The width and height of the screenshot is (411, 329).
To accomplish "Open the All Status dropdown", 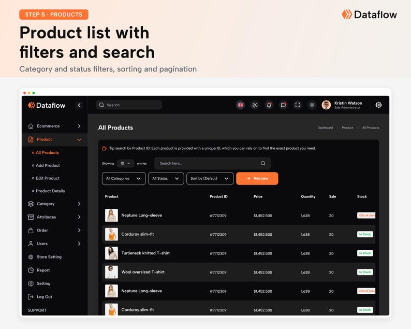I will pyautogui.click(x=166, y=178).
